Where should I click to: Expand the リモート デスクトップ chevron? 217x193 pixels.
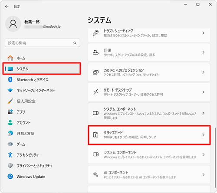tap(203, 92)
